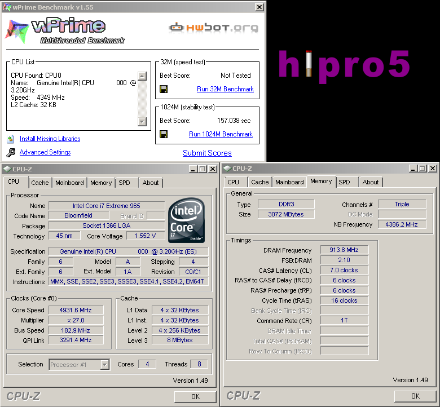Viewport: 440px width, 407px height.
Task: Click the name field Intel Core i7 Extreme 965
Action: click(107, 206)
